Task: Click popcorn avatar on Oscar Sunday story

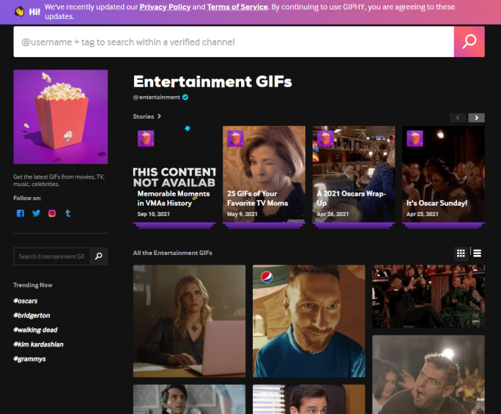Action: [x=415, y=138]
